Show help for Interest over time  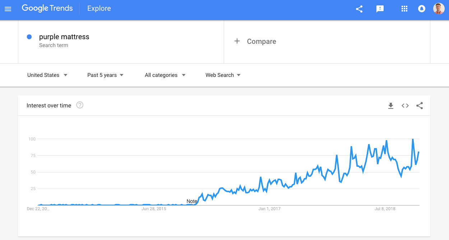80,105
